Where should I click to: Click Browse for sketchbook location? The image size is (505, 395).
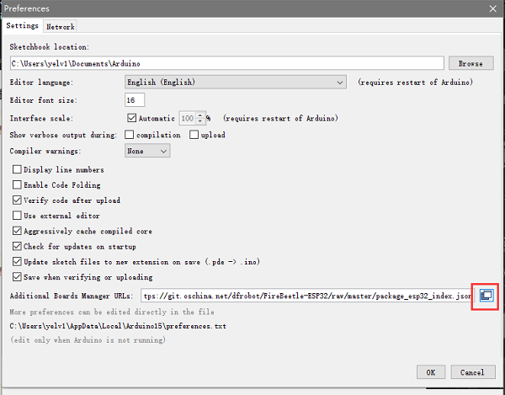pos(470,63)
